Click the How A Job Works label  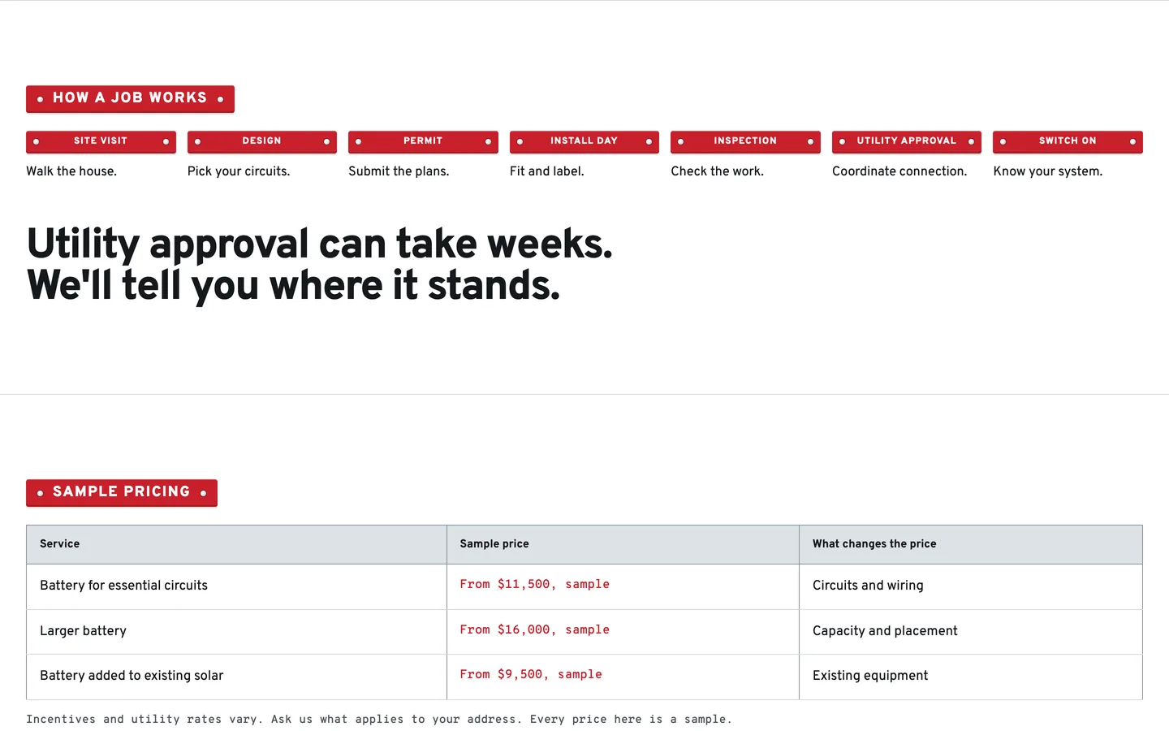click(x=130, y=98)
